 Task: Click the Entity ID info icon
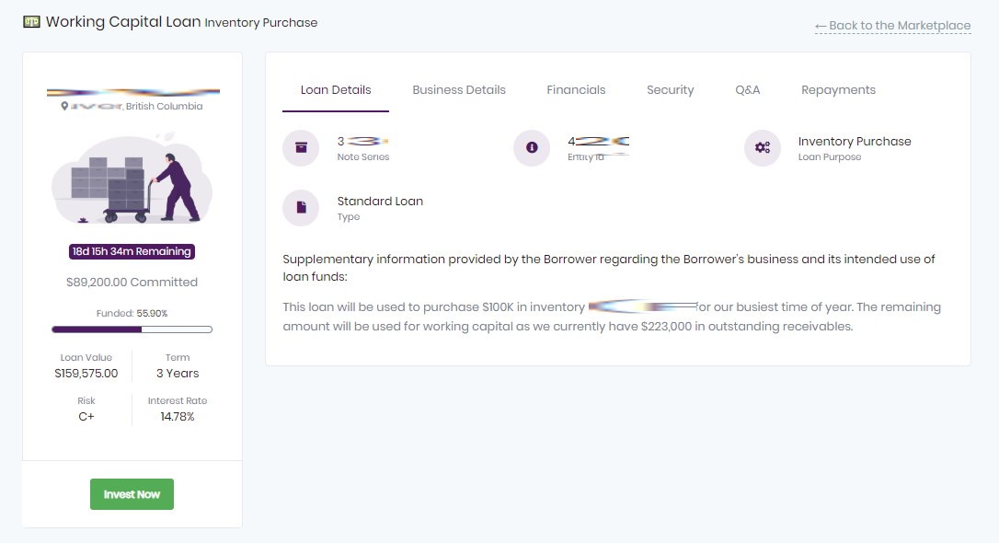532,148
